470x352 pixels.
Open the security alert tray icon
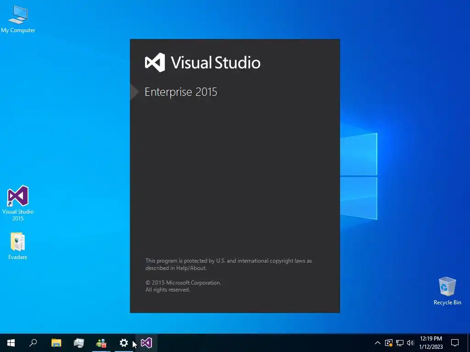389,343
